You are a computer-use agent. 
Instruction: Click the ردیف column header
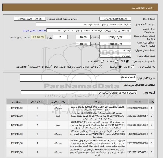tap(152, 102)
